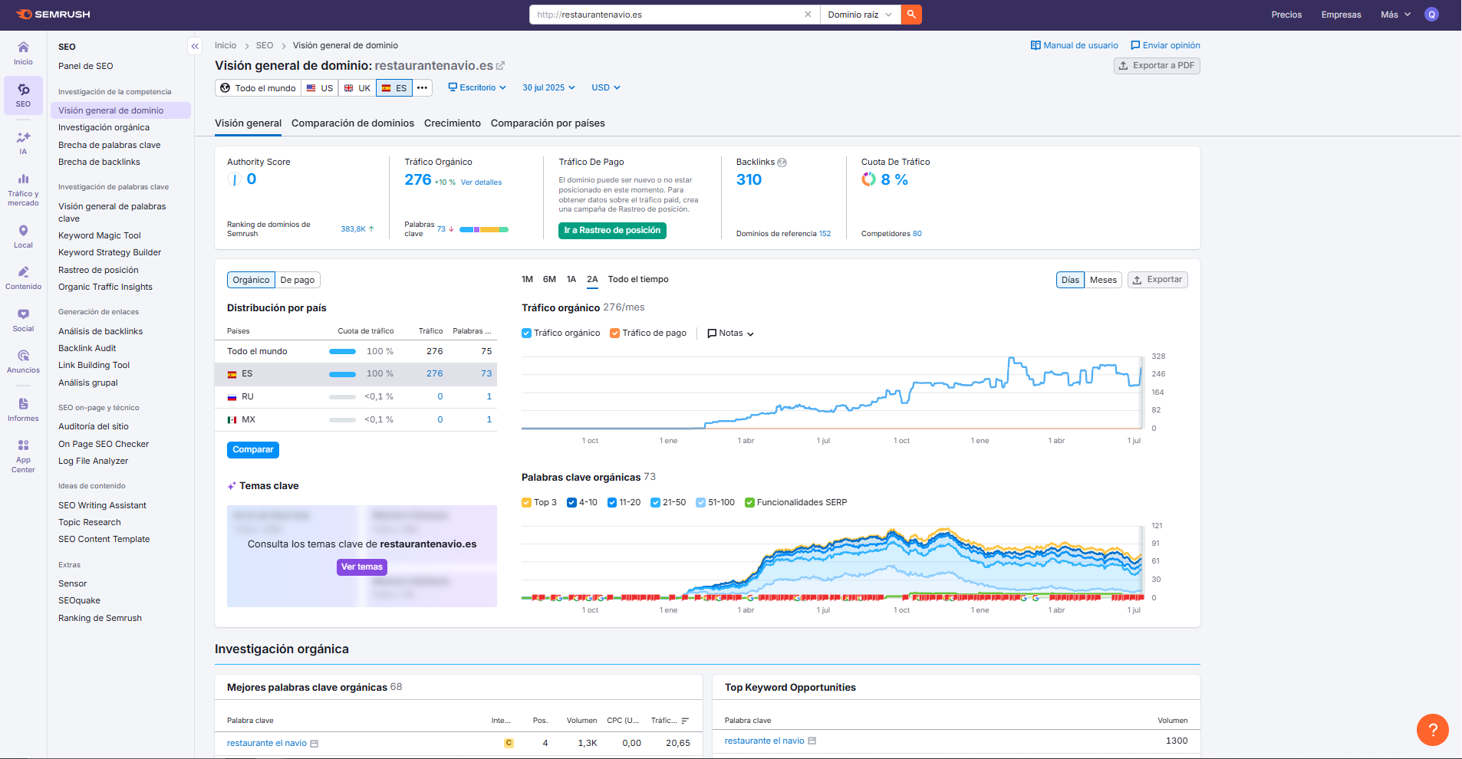Open the App Center sidebar icon
The width and height of the screenshot is (1462, 759).
click(x=23, y=456)
